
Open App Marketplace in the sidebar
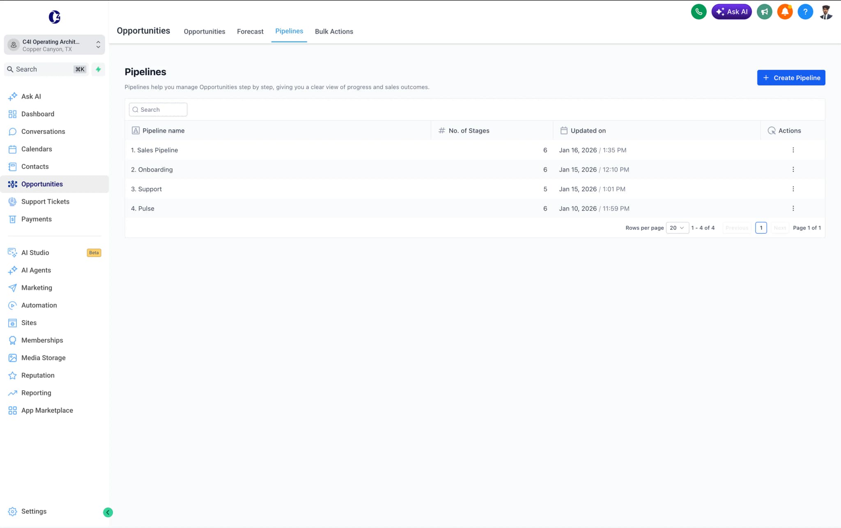[55, 411]
